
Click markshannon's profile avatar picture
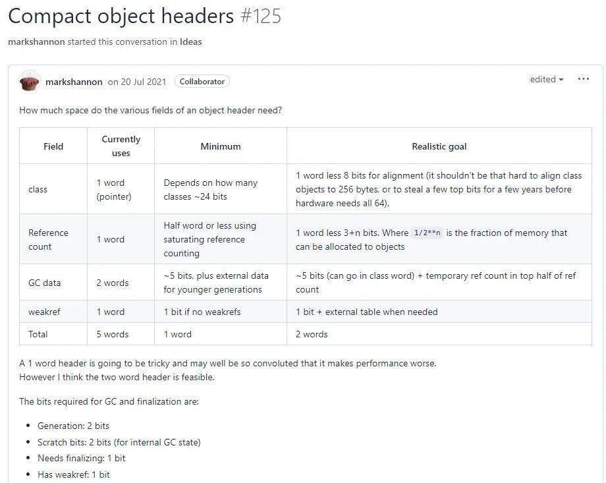pyautogui.click(x=30, y=82)
